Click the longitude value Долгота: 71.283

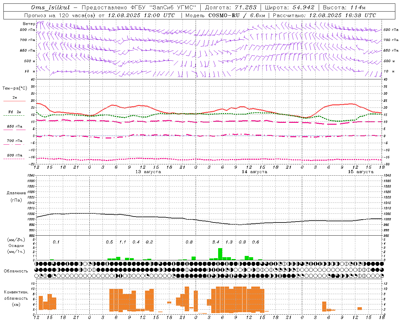tap(231, 7)
